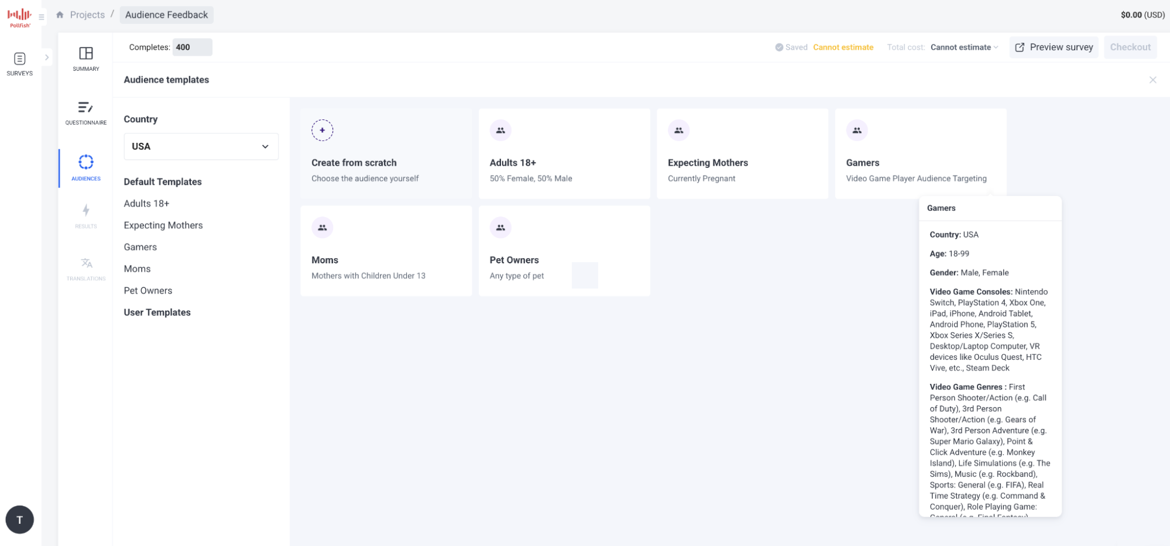Click the Preview survey button
This screenshot has height=546, width=1170.
coord(1061,47)
